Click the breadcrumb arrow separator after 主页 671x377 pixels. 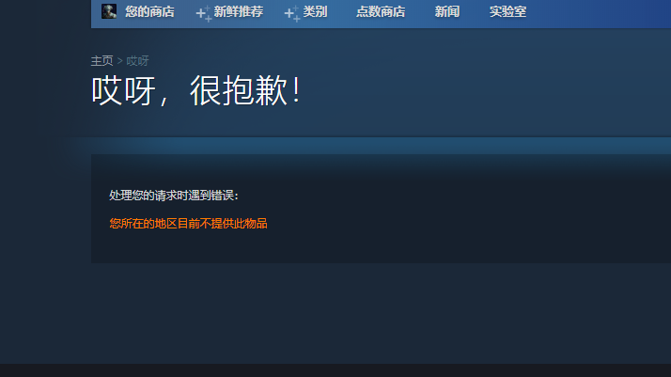click(x=120, y=61)
